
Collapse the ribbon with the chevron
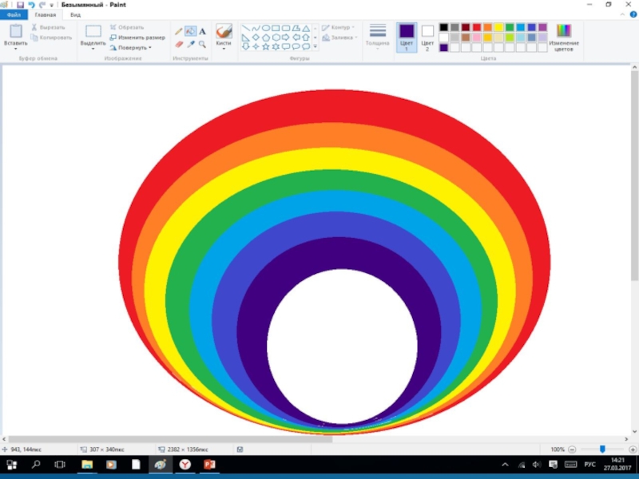[622, 15]
